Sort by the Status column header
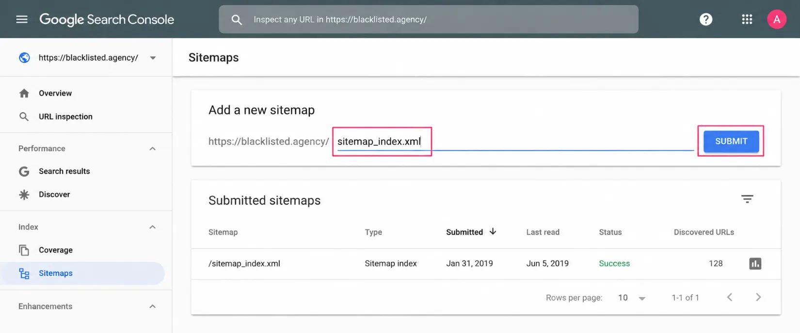The height and width of the screenshot is (333, 800). [x=610, y=232]
